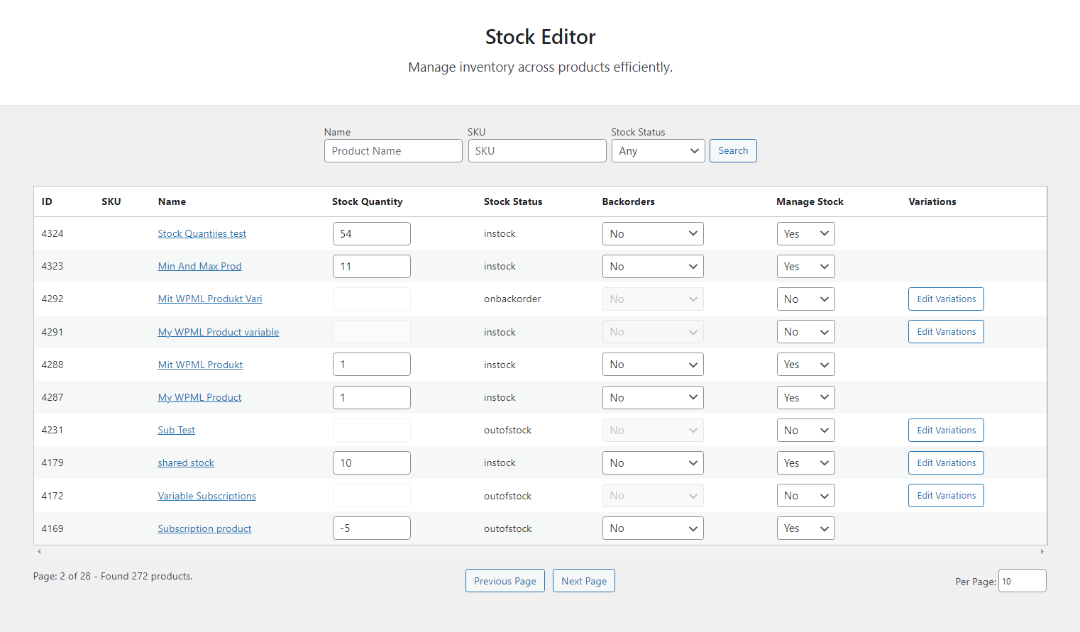The height and width of the screenshot is (632, 1080).
Task: Open the Subscription product link
Action: pyautogui.click(x=204, y=528)
